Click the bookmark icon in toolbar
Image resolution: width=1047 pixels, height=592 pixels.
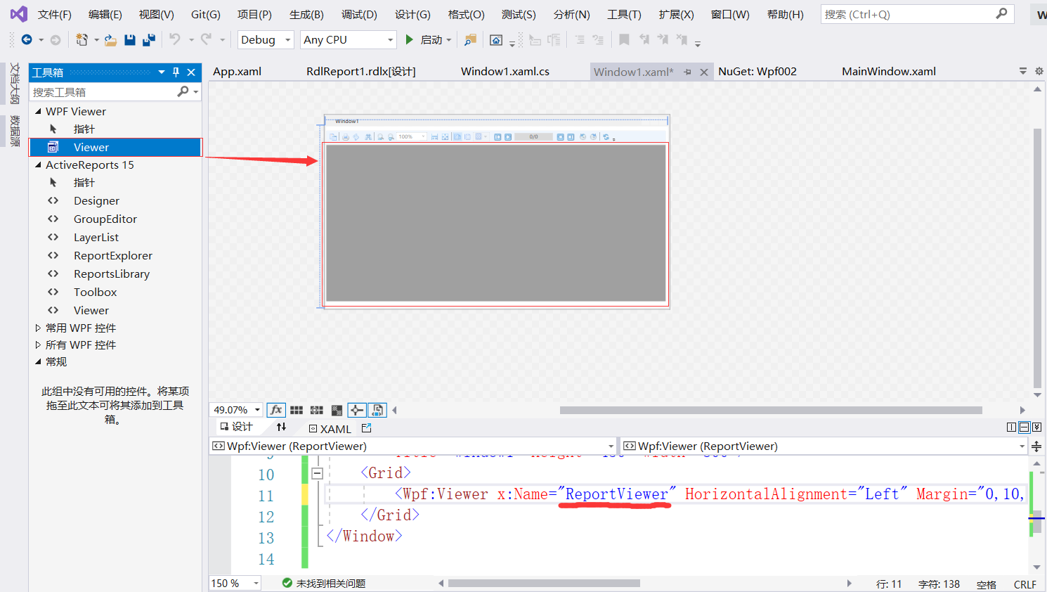click(x=624, y=40)
